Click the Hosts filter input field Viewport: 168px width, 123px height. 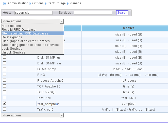tap(33, 13)
